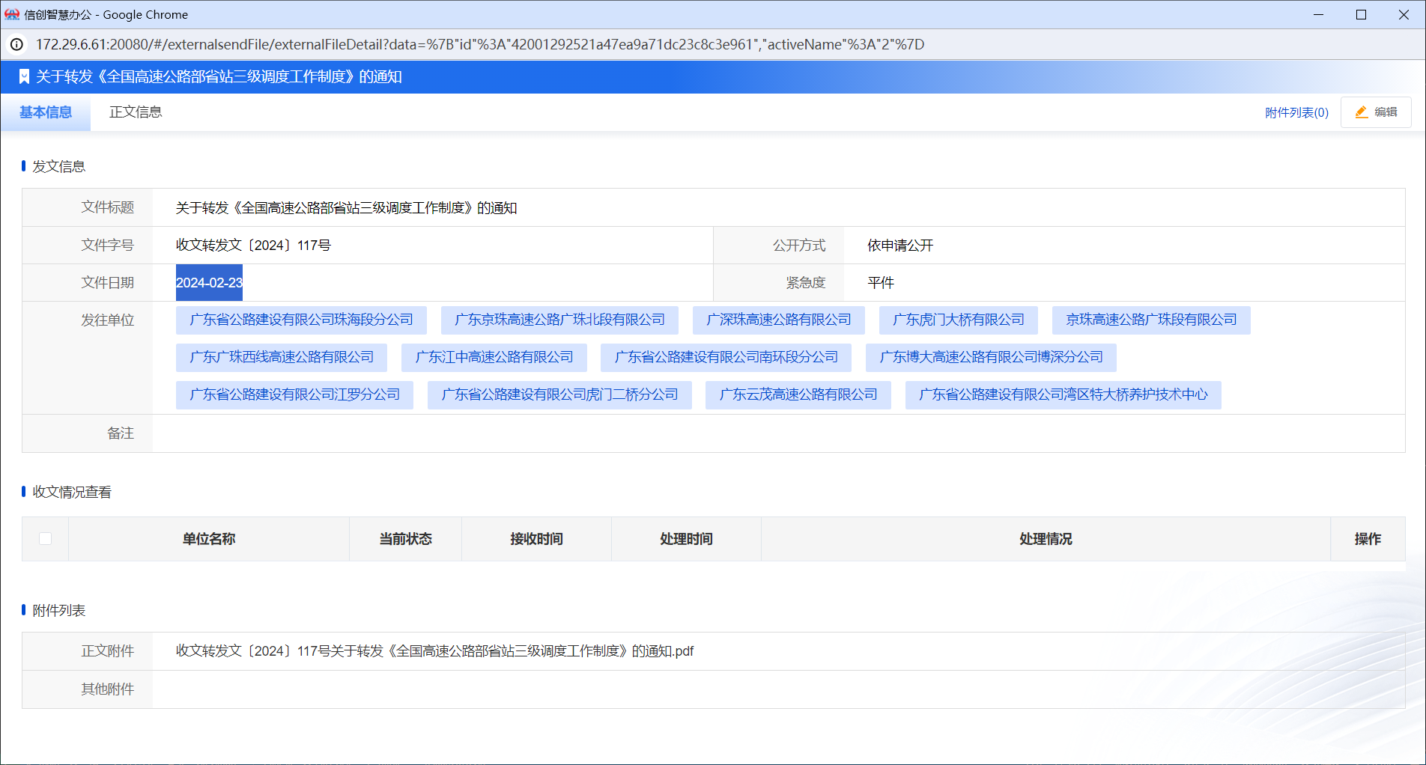This screenshot has height=765, width=1426.
Task: Click the 当前状态 column header
Action: coord(405,539)
